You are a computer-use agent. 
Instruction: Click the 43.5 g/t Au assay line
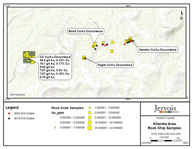click(x=54, y=60)
